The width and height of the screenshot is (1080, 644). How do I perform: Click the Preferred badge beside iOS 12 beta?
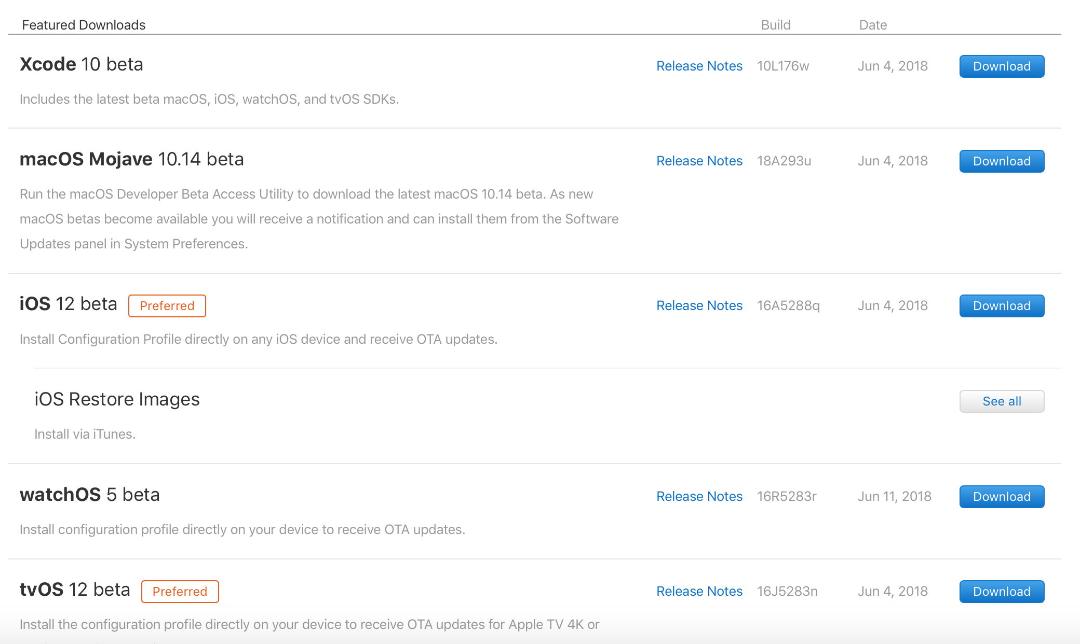point(167,306)
